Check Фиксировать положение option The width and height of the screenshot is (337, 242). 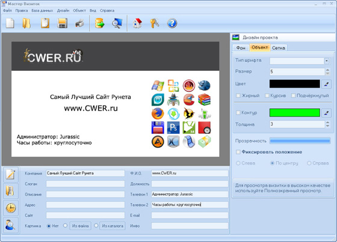click(238, 152)
